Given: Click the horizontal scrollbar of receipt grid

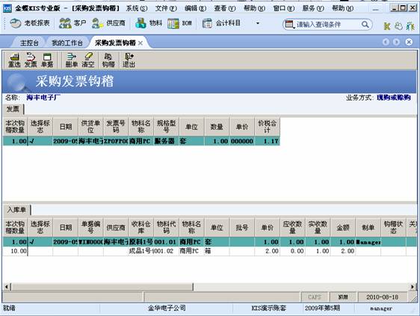Looking at the screenshot, I should 210,287.
